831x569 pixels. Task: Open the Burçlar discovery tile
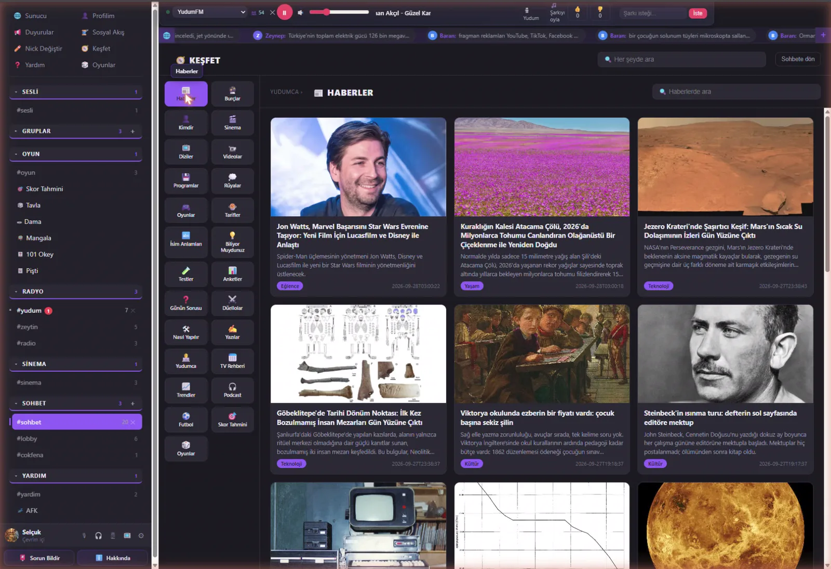(x=232, y=94)
